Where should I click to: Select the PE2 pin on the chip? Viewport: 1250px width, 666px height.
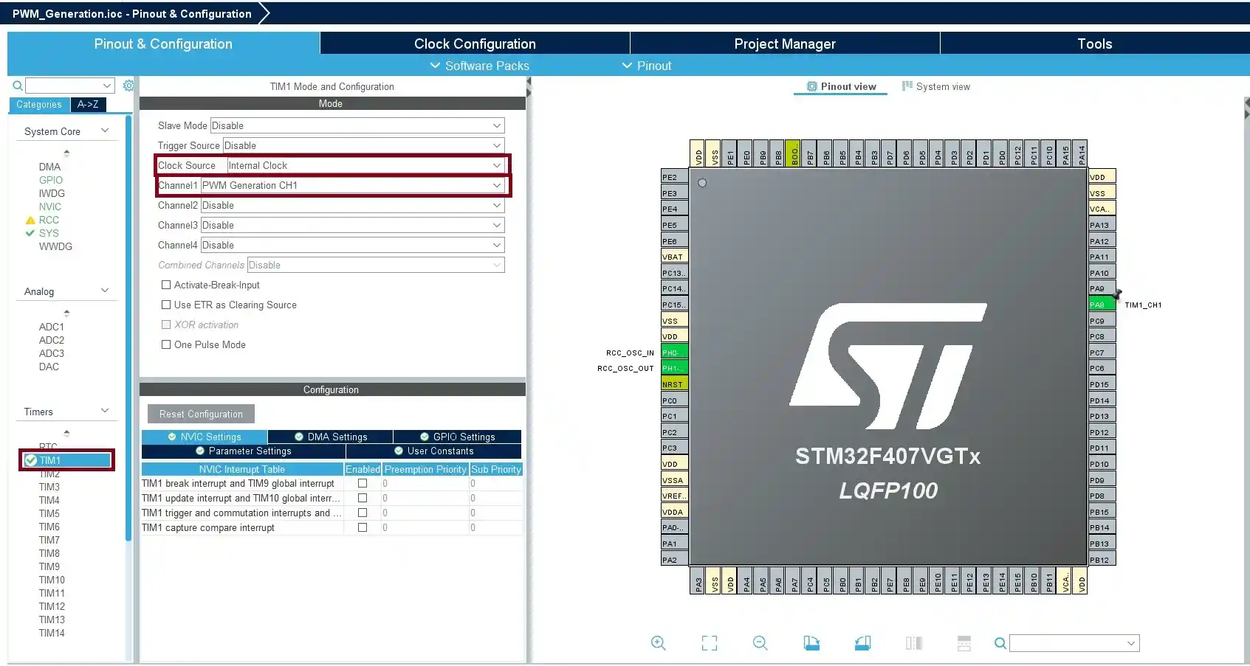674,177
